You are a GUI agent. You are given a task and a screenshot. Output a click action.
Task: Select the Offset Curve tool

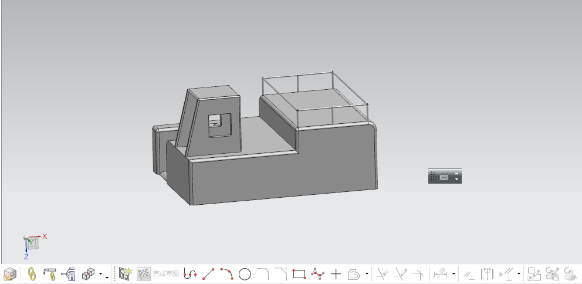pos(354,275)
